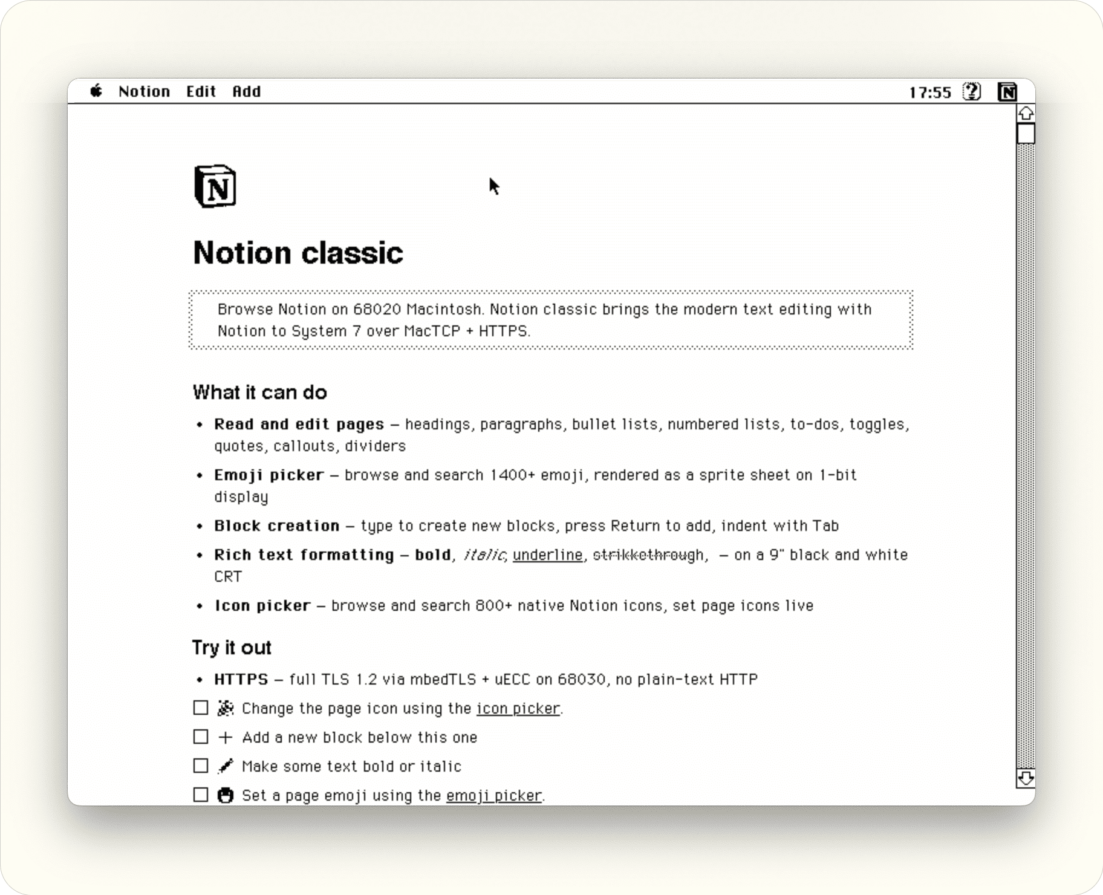Click the confetti icon beside icon picker task
Viewport: 1103px width, 895px height.
point(226,708)
